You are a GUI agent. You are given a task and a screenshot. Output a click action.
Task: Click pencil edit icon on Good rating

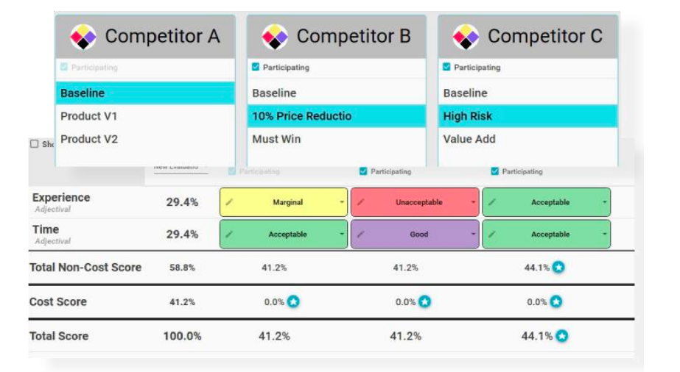pyautogui.click(x=361, y=235)
